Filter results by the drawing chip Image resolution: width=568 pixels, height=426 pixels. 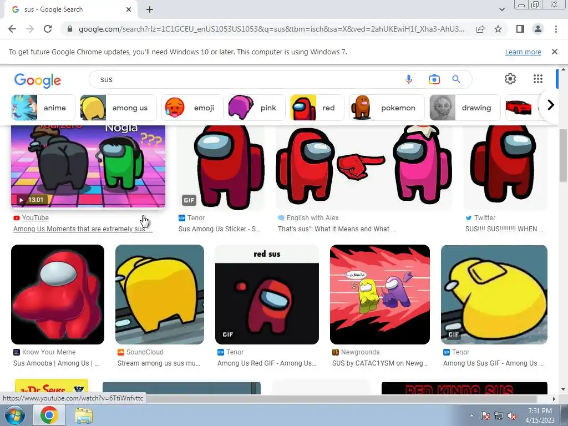[465, 108]
